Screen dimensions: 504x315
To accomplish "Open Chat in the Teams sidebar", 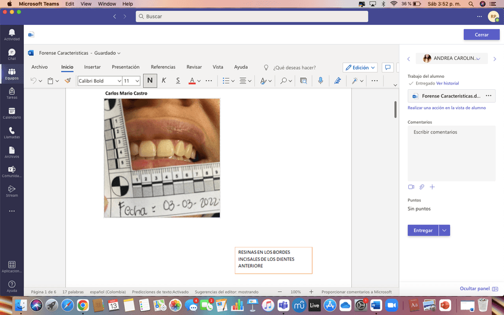I will [12, 54].
